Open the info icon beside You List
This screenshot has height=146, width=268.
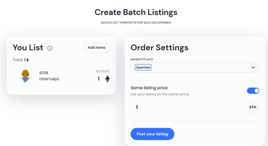click(50, 48)
